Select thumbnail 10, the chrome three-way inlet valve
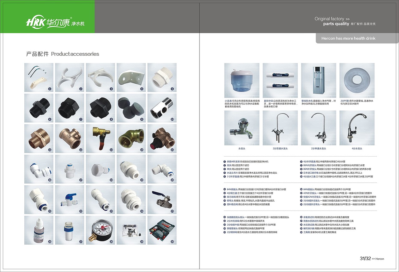 tap(162, 108)
